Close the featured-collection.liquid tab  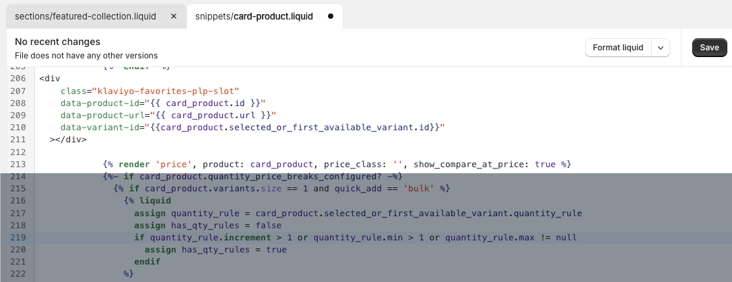point(174,16)
